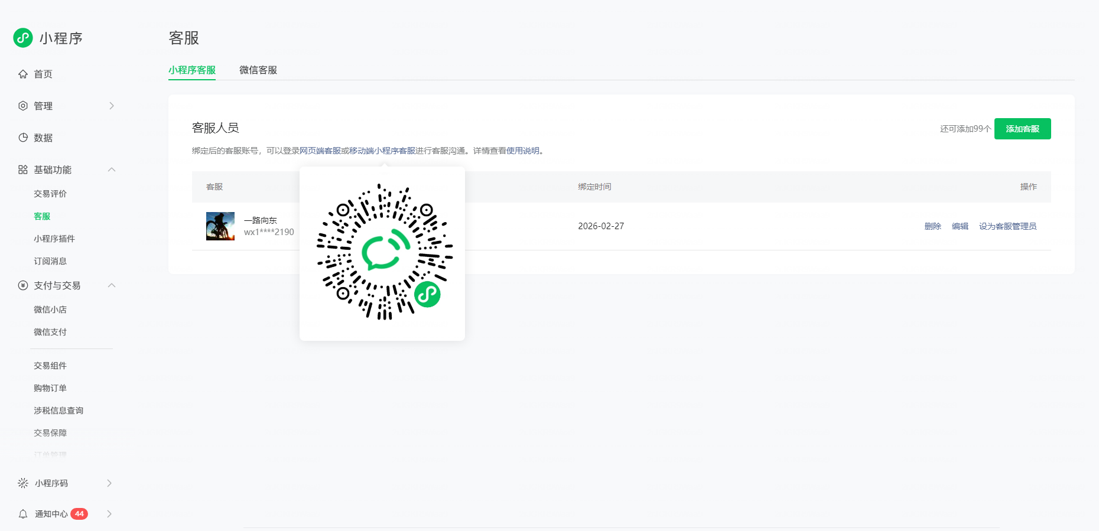1099x531 pixels.
Task: Open 交易保障 in the sidebar
Action: 50,433
